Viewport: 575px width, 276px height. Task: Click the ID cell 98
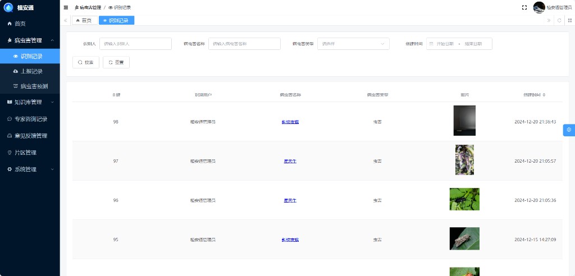tap(116, 122)
